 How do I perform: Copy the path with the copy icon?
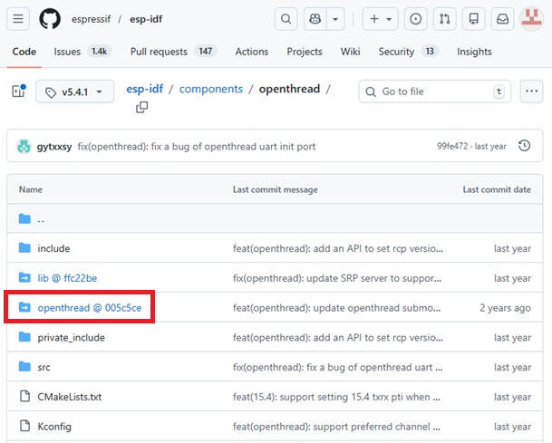(142, 107)
